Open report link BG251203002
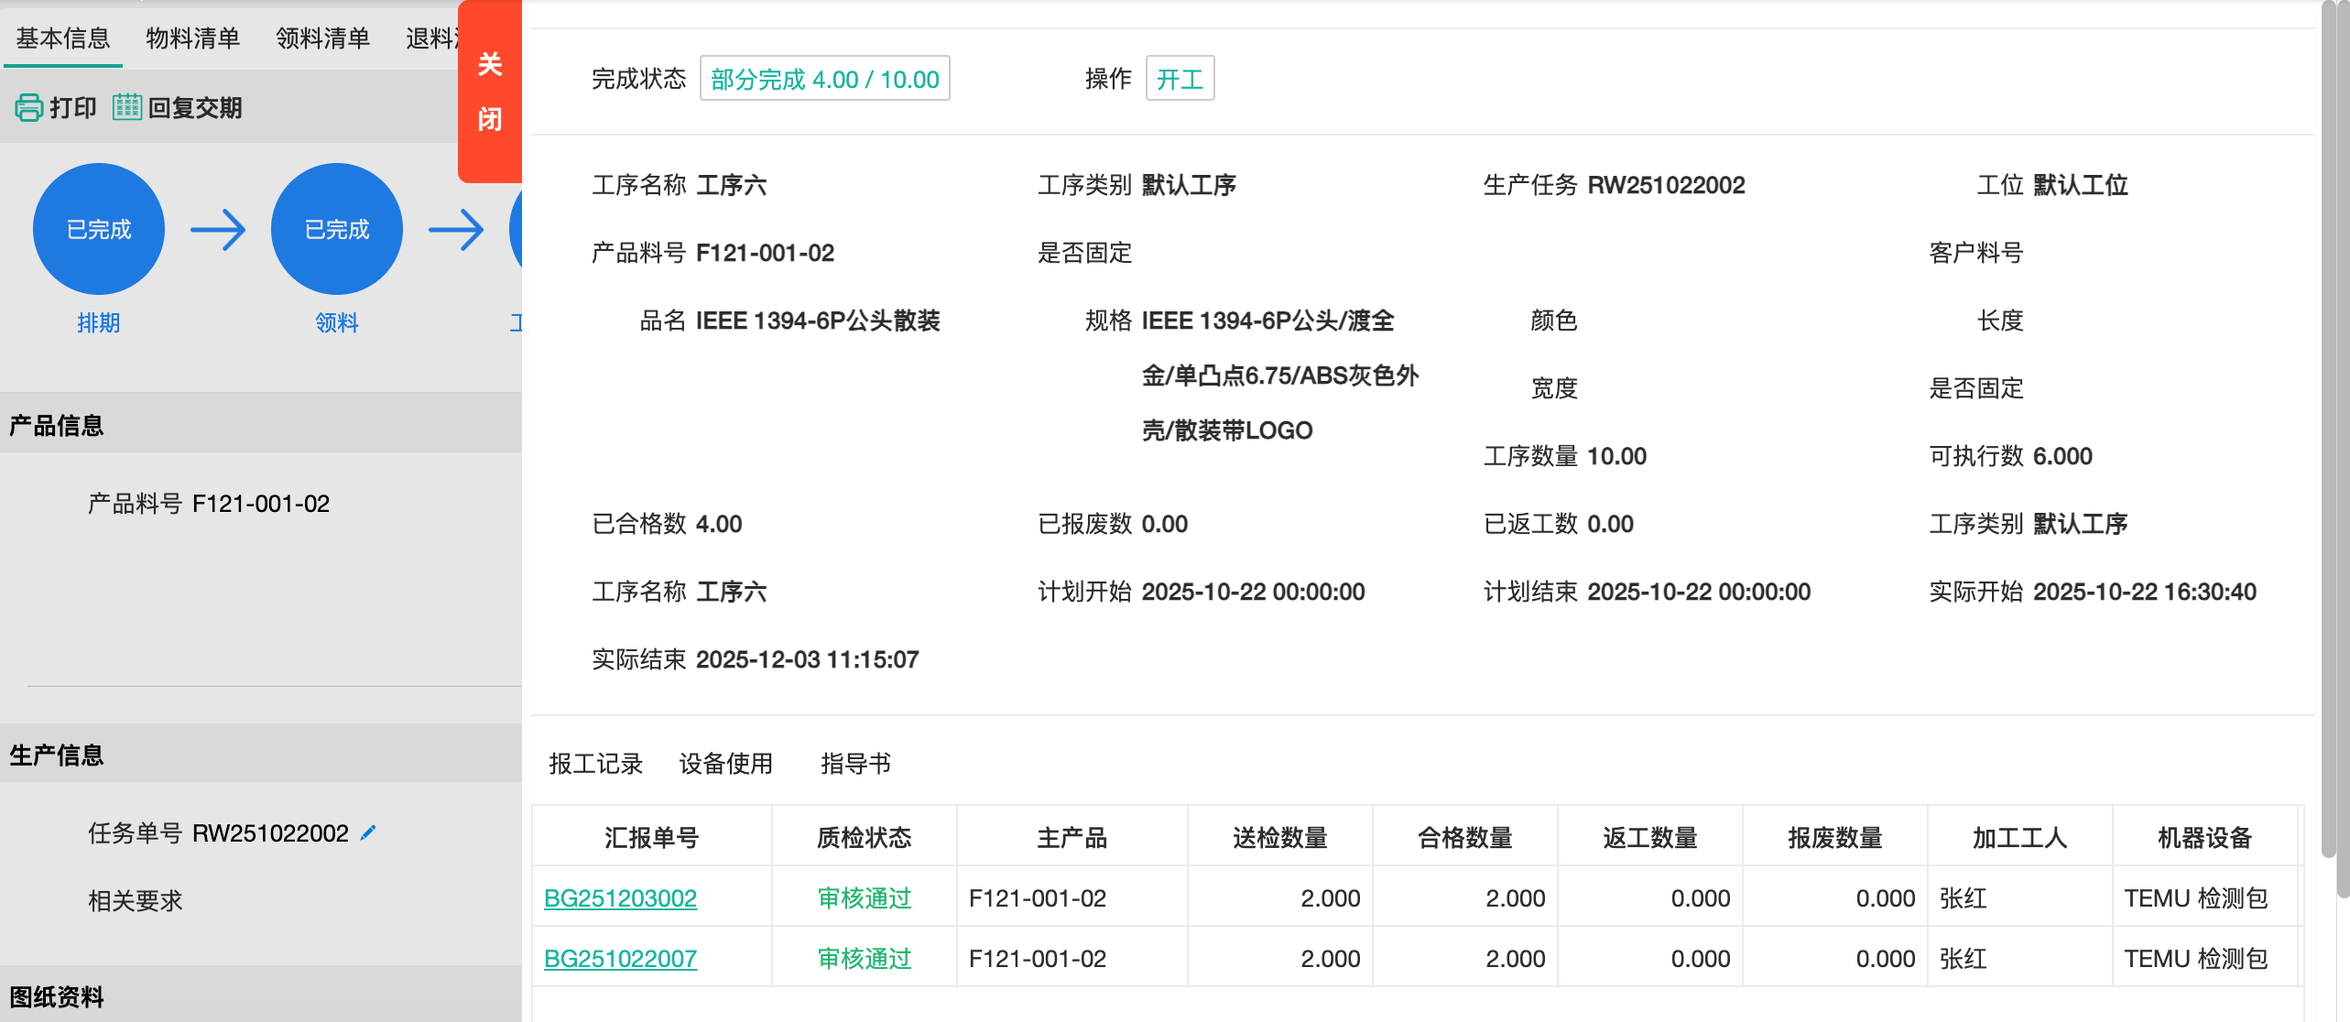This screenshot has width=2350, height=1022. 620,897
